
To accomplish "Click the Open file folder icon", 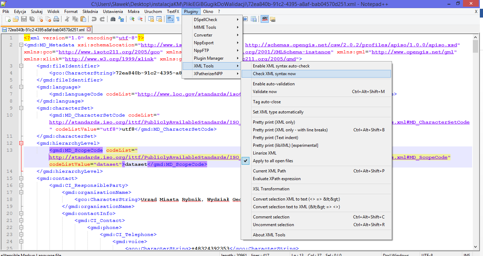I will 16,19.
